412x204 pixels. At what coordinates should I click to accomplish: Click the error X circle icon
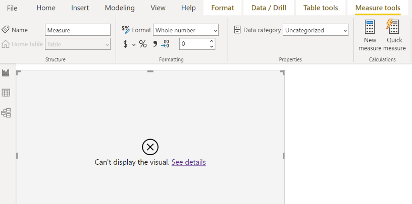pyautogui.click(x=150, y=147)
